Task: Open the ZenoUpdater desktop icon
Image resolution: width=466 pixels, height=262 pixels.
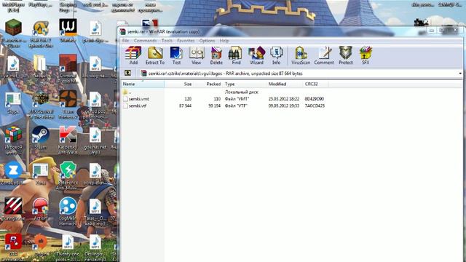Action: click(13, 173)
